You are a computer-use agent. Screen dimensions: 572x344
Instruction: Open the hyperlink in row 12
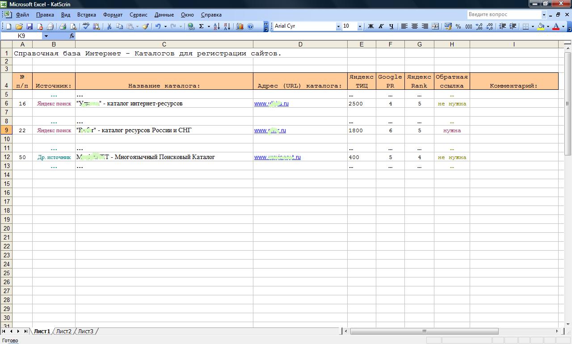277,157
